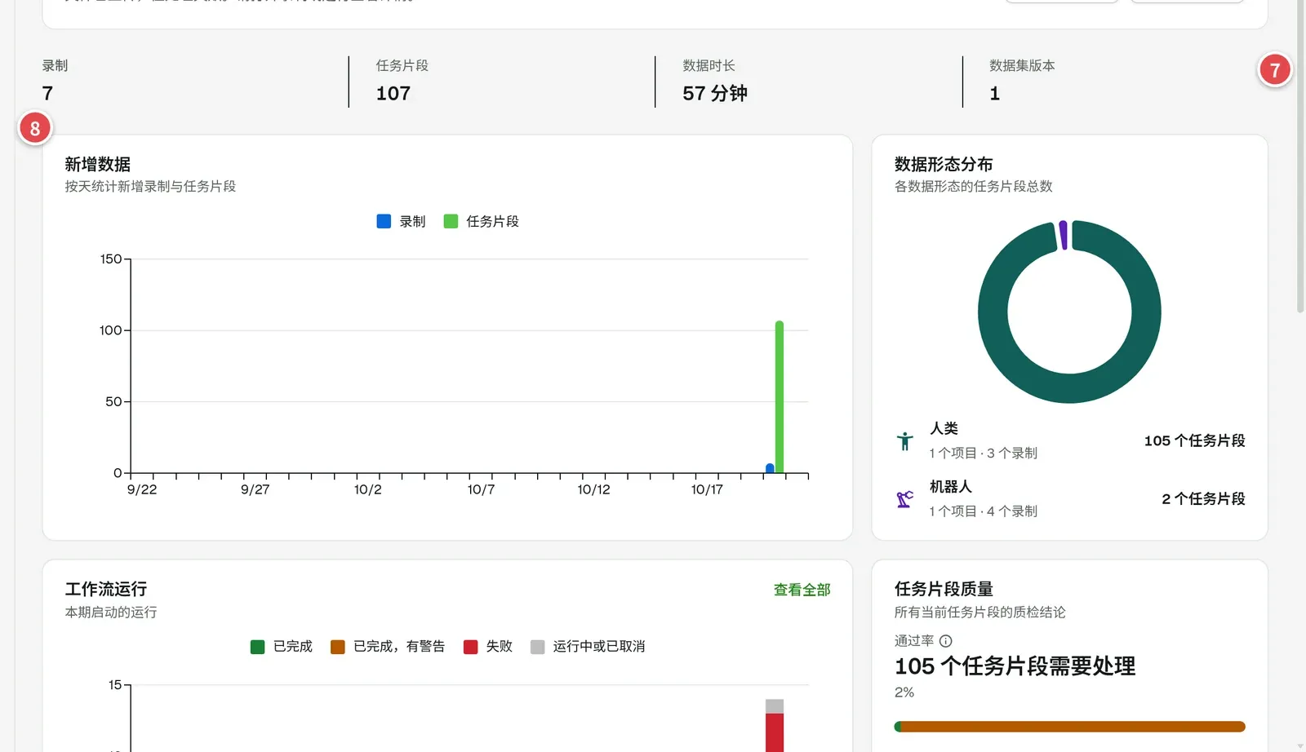The width and height of the screenshot is (1306, 752).
Task: Toggle the 运行中或已取消 legend entry
Action: point(587,647)
